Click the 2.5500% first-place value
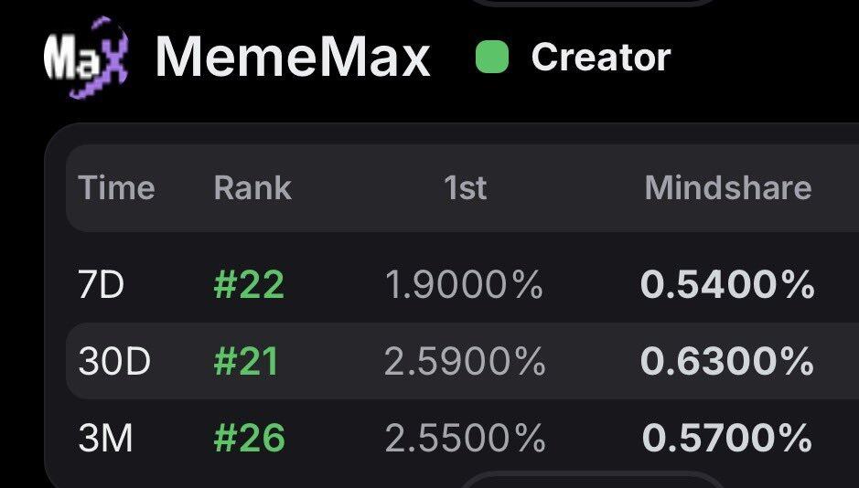 [465, 439]
